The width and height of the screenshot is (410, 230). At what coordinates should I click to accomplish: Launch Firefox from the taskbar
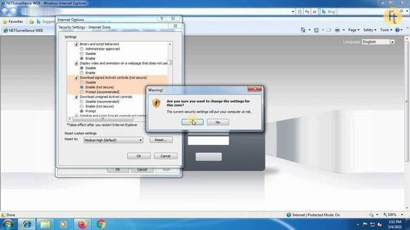point(82,224)
